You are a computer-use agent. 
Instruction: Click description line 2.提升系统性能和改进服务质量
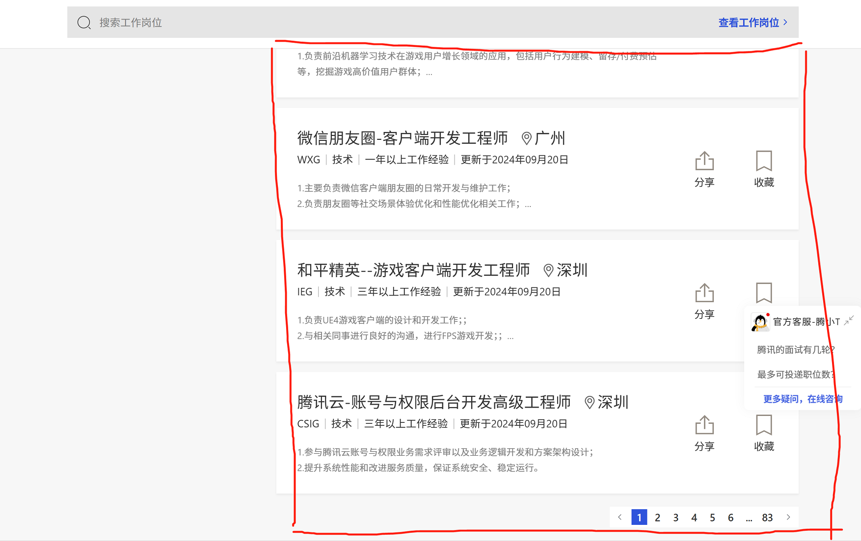pyautogui.click(x=418, y=468)
